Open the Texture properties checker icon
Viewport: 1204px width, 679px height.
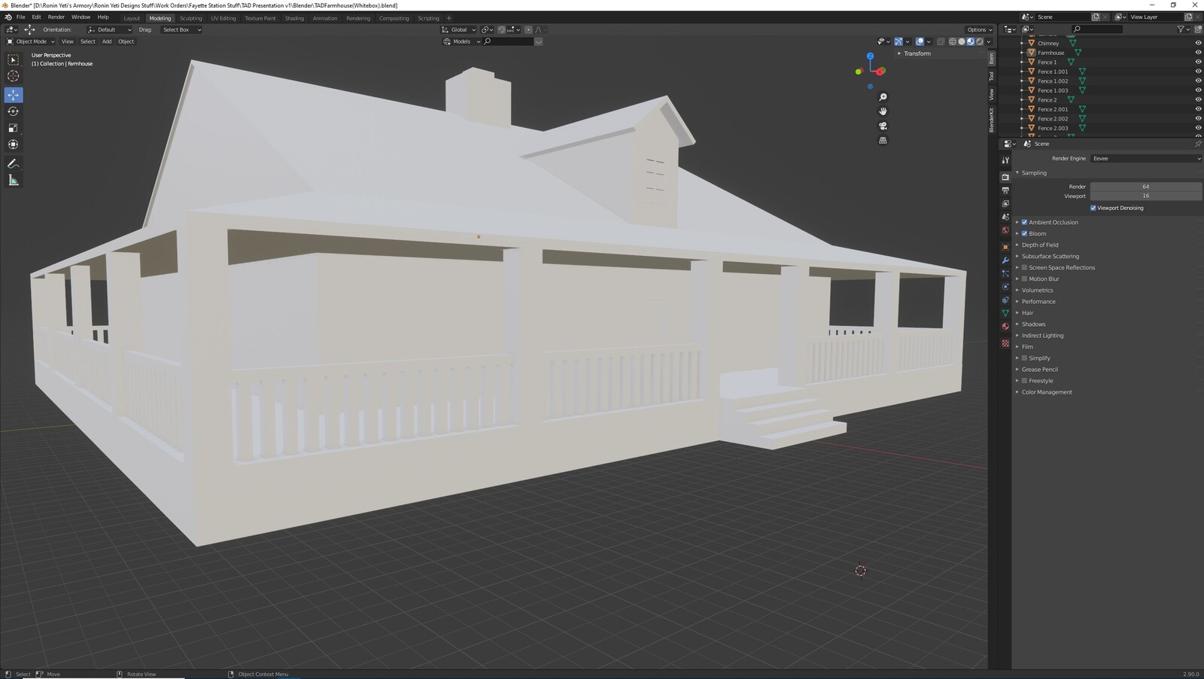point(1005,343)
